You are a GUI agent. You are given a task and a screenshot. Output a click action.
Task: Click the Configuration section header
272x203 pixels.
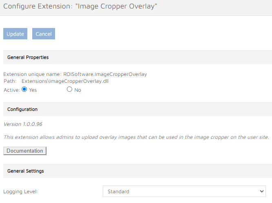pyautogui.click(x=22, y=109)
